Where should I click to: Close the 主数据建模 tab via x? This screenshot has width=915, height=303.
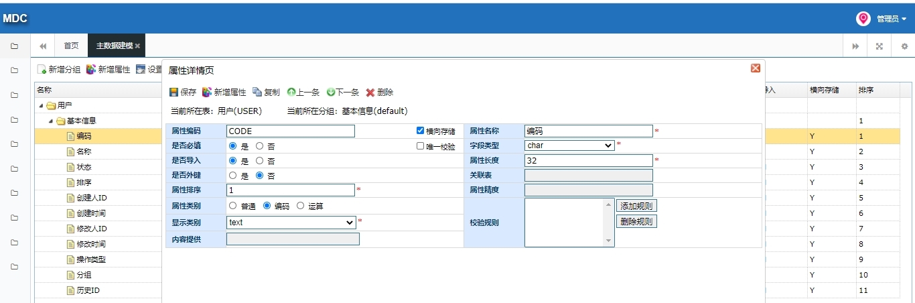137,46
